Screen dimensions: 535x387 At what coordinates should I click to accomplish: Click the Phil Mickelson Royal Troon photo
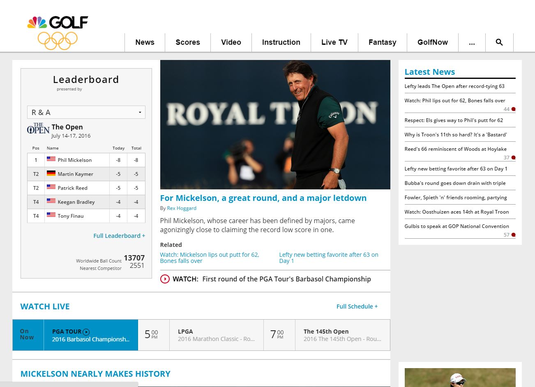point(275,124)
